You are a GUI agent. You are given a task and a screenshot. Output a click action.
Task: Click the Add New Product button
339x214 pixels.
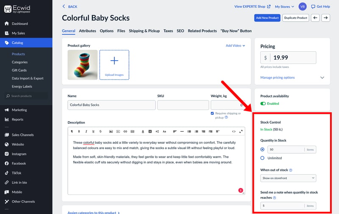click(x=267, y=18)
